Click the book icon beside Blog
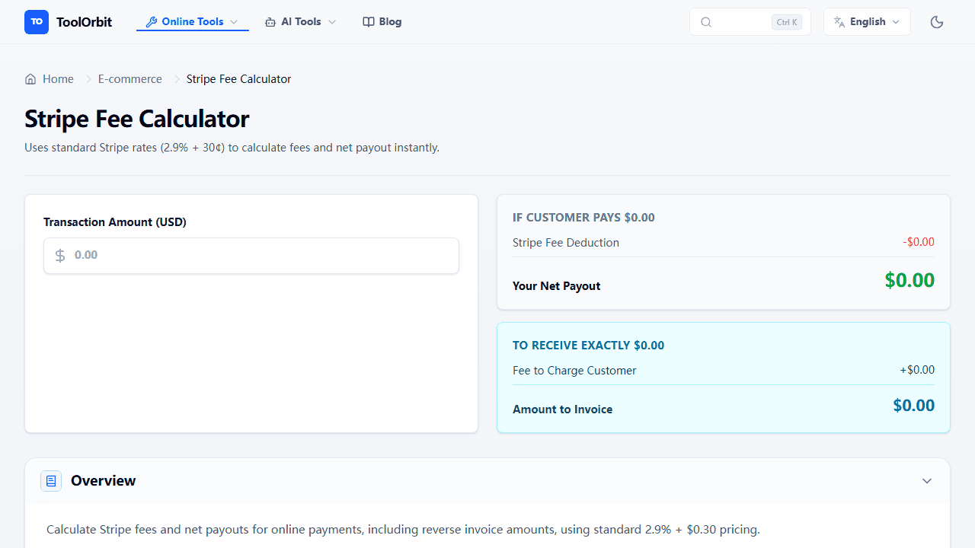Viewport: 975px width, 548px height. click(x=369, y=22)
